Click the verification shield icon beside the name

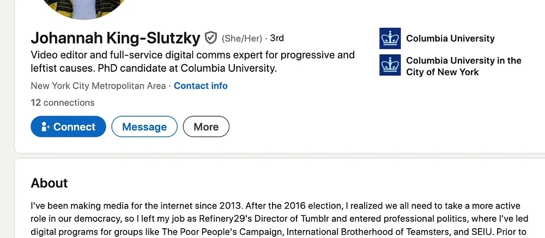210,38
